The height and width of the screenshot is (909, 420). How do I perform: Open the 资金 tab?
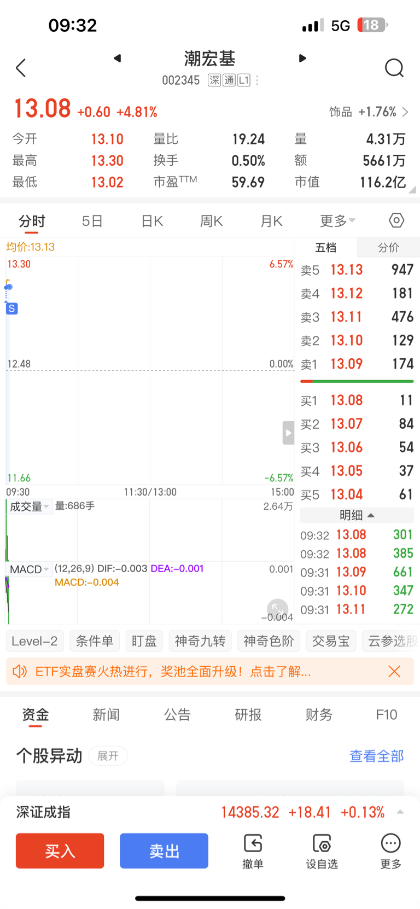click(x=36, y=715)
